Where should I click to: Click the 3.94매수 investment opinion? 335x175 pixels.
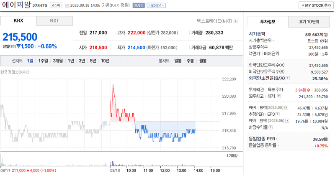(302, 90)
